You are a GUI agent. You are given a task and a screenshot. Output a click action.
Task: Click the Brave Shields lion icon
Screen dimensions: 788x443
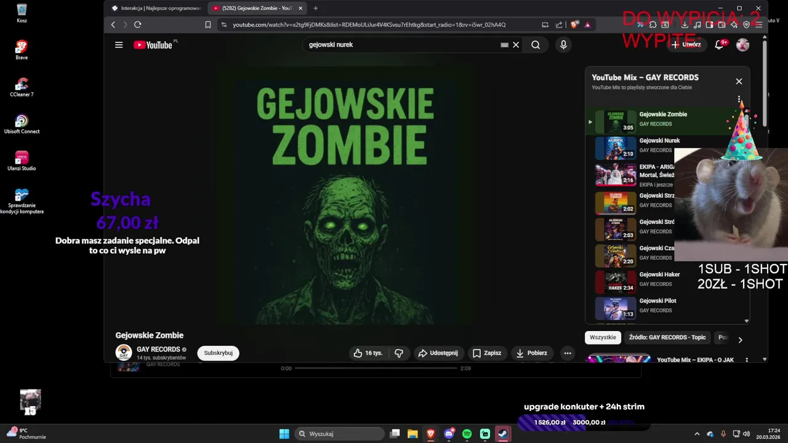tap(574, 25)
